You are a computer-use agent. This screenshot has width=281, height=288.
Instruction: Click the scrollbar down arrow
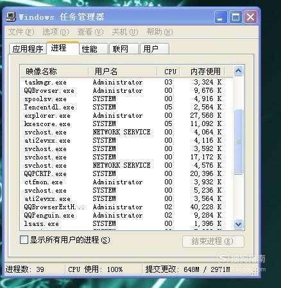(x=238, y=224)
